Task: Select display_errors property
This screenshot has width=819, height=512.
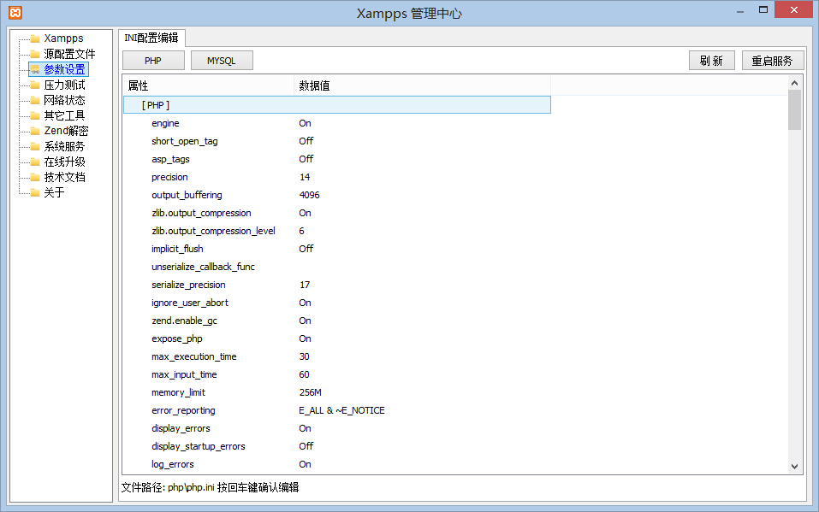Action: (181, 428)
